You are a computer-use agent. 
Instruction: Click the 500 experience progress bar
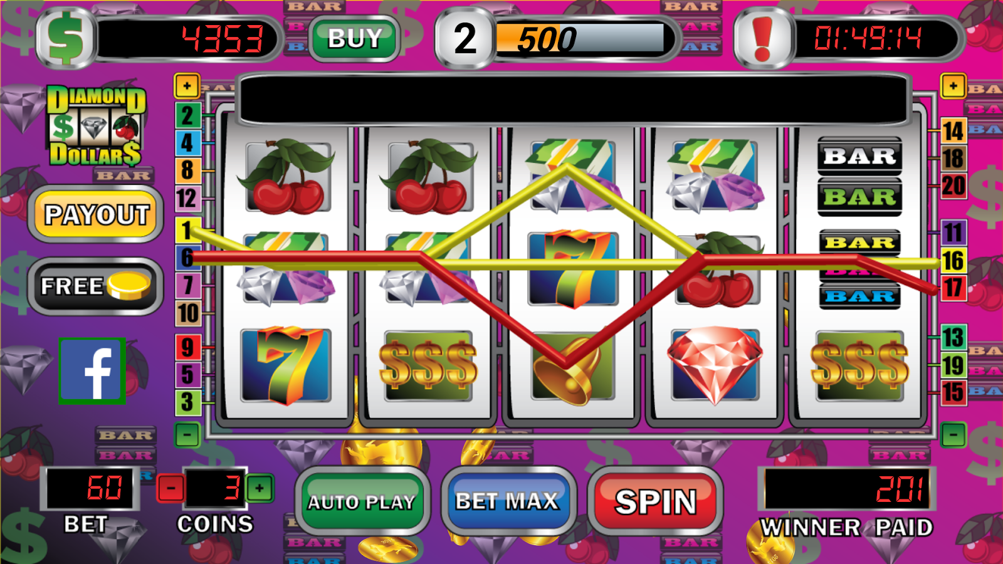[x=580, y=38]
